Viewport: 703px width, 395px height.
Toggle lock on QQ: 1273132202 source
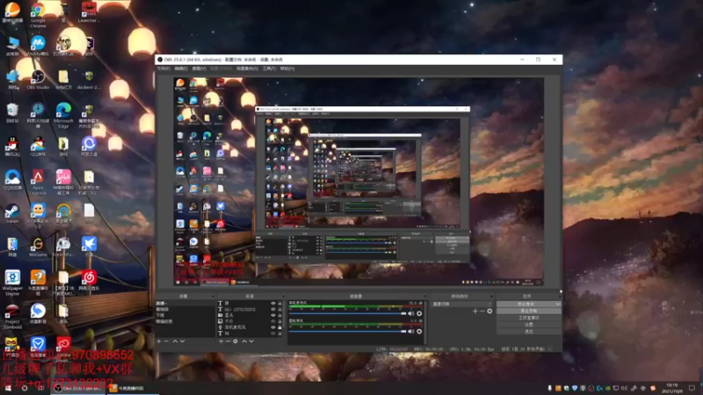[x=279, y=309]
